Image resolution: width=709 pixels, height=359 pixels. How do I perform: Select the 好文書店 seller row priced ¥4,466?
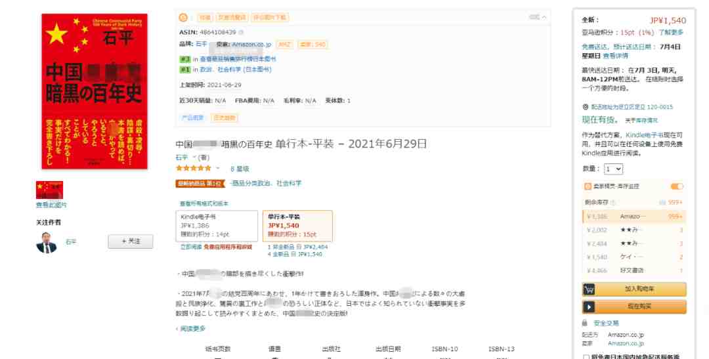(x=634, y=270)
